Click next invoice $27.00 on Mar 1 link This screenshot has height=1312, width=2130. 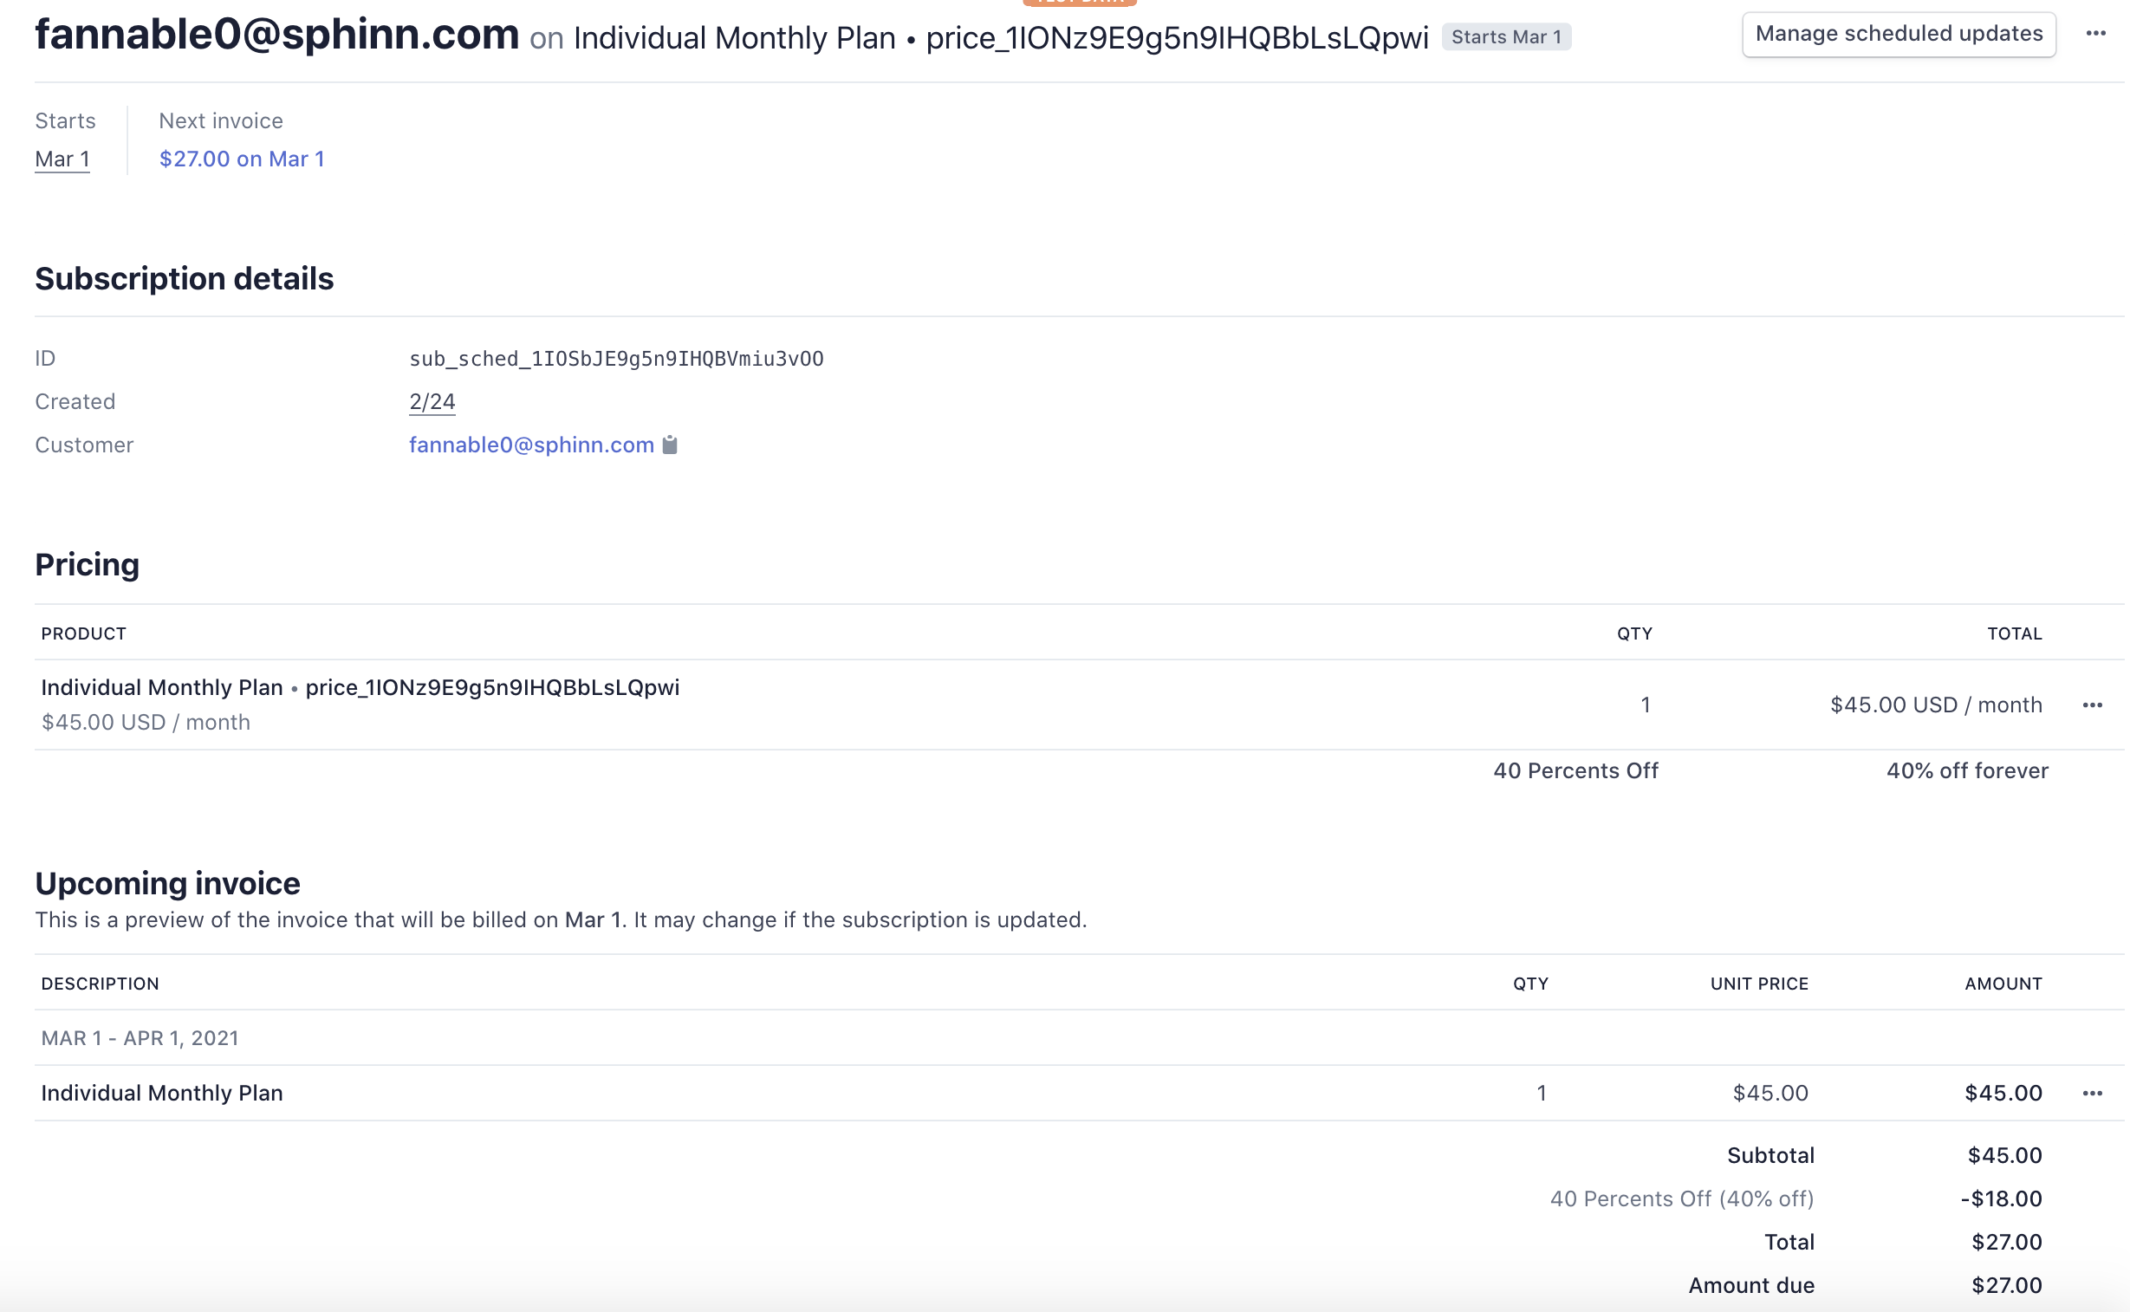coord(241,159)
